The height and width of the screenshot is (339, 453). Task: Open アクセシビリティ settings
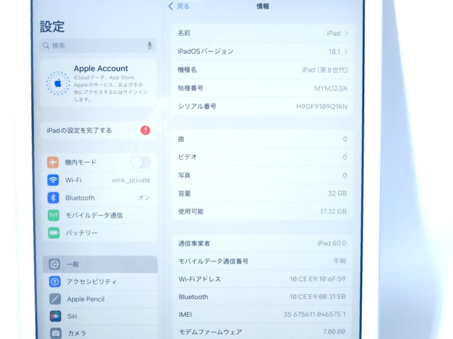tap(101, 281)
